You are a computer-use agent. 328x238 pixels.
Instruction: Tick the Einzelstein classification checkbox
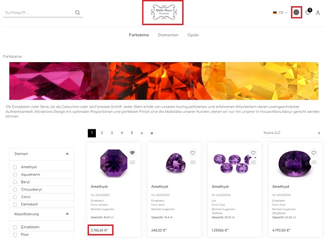click(x=15, y=227)
